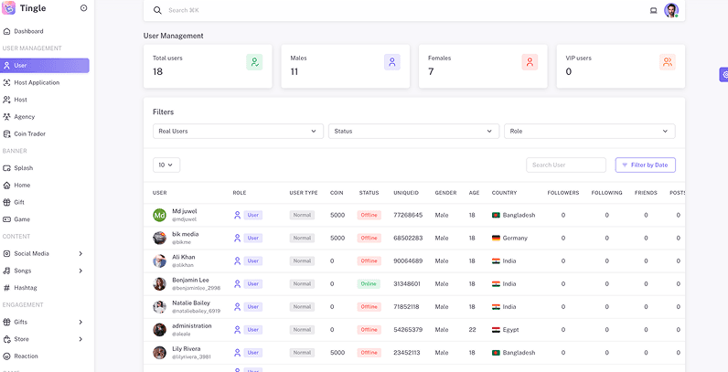Open bik media user name
728x372 pixels.
click(186, 234)
